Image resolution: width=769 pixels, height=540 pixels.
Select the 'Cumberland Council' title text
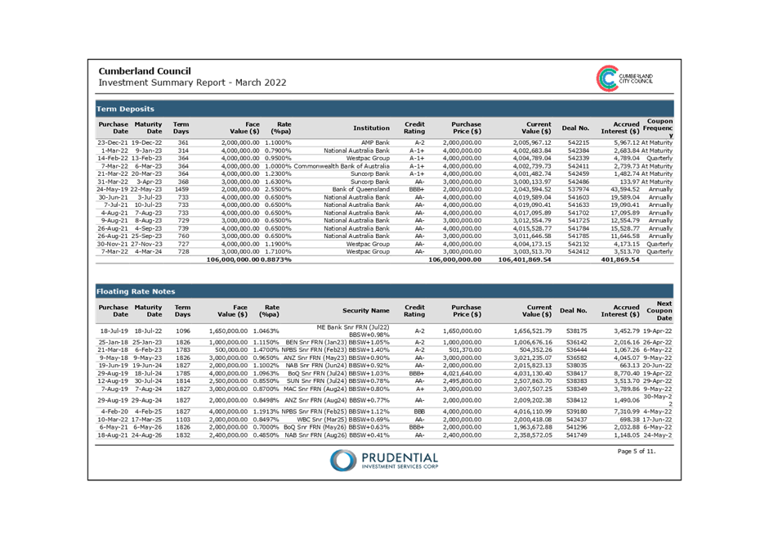(145, 71)
